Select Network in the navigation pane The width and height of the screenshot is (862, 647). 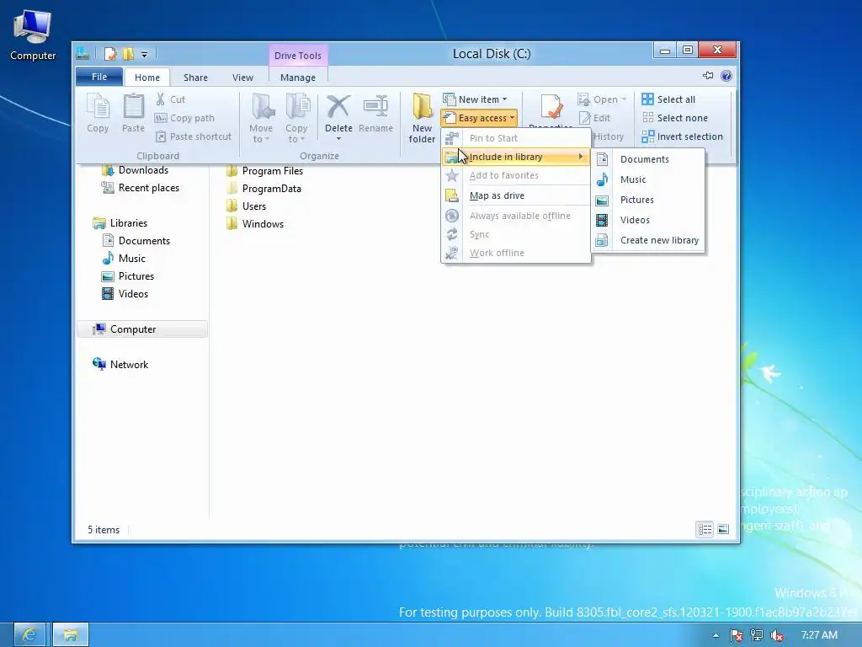click(121, 364)
